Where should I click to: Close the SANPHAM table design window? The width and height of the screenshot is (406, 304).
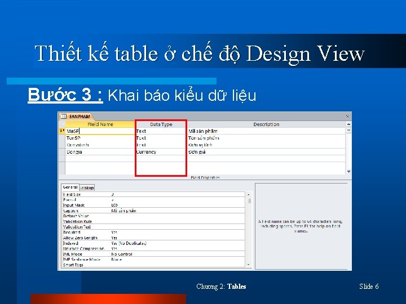(x=347, y=117)
